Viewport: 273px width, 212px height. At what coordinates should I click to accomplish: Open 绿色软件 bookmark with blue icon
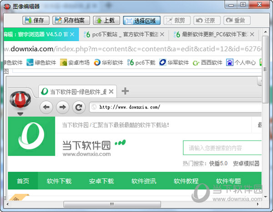pos(41,62)
